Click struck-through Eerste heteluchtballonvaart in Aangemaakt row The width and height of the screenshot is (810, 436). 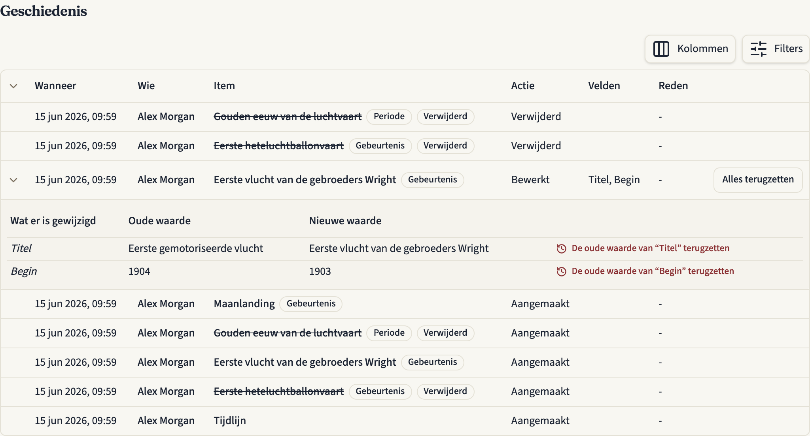pyautogui.click(x=278, y=391)
